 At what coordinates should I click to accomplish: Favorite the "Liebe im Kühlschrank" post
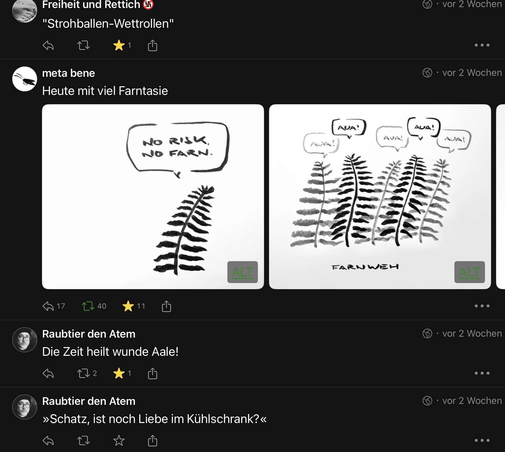[x=119, y=441]
